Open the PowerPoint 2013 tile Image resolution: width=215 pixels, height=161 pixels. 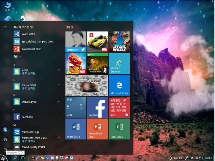(x=98, y=129)
